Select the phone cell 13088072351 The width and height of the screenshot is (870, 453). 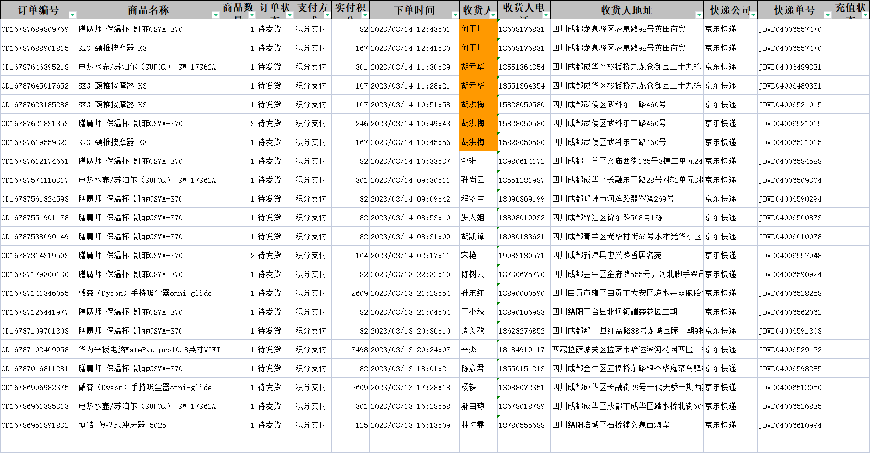click(x=524, y=388)
